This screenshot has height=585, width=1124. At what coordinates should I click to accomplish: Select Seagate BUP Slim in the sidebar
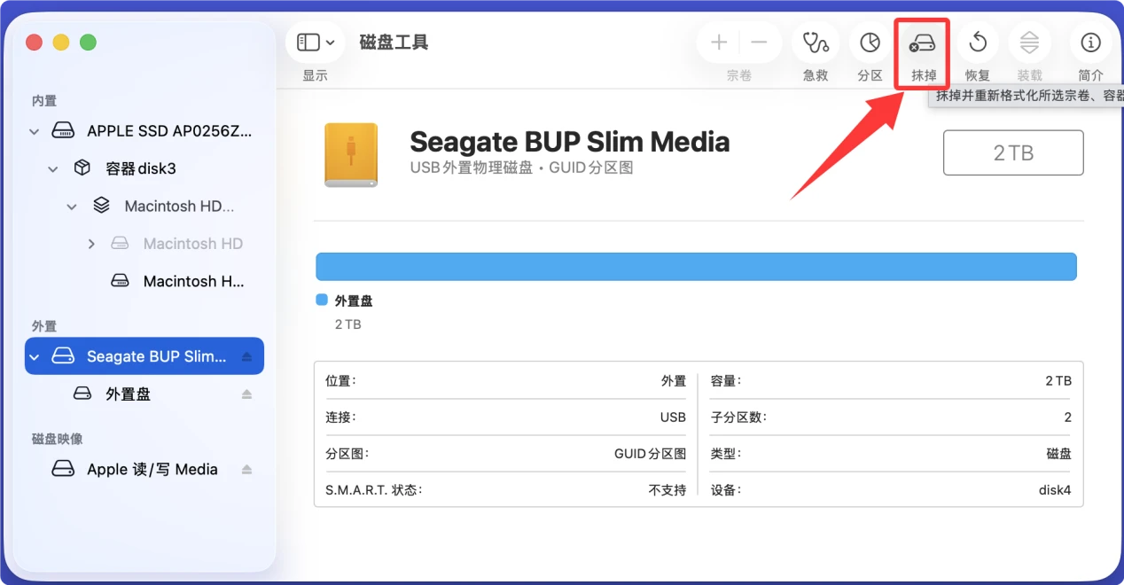coord(144,356)
